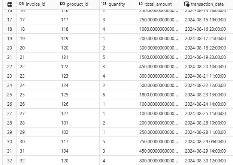Click quantity cell 5 in row 30
The width and height of the screenshot is (233, 165).
(x=118, y=141)
